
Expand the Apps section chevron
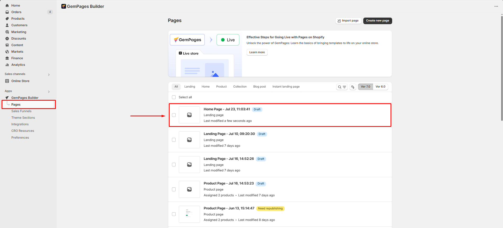[49, 92]
